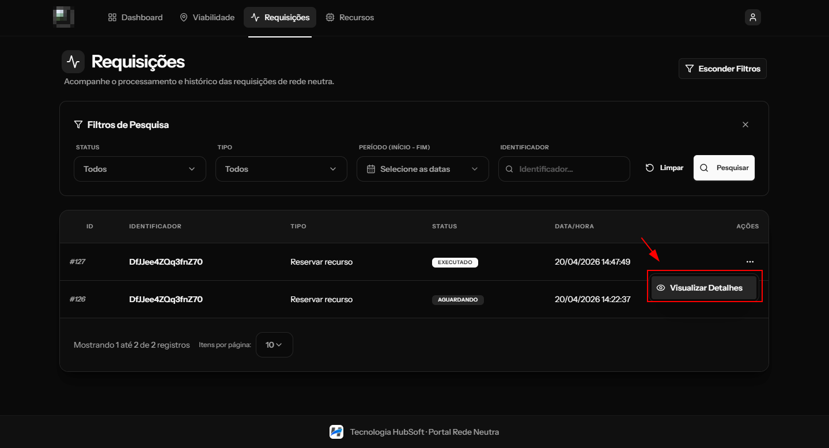The height and width of the screenshot is (448, 829).
Task: Click Reservar recurso in row #126
Action: pyautogui.click(x=321, y=299)
